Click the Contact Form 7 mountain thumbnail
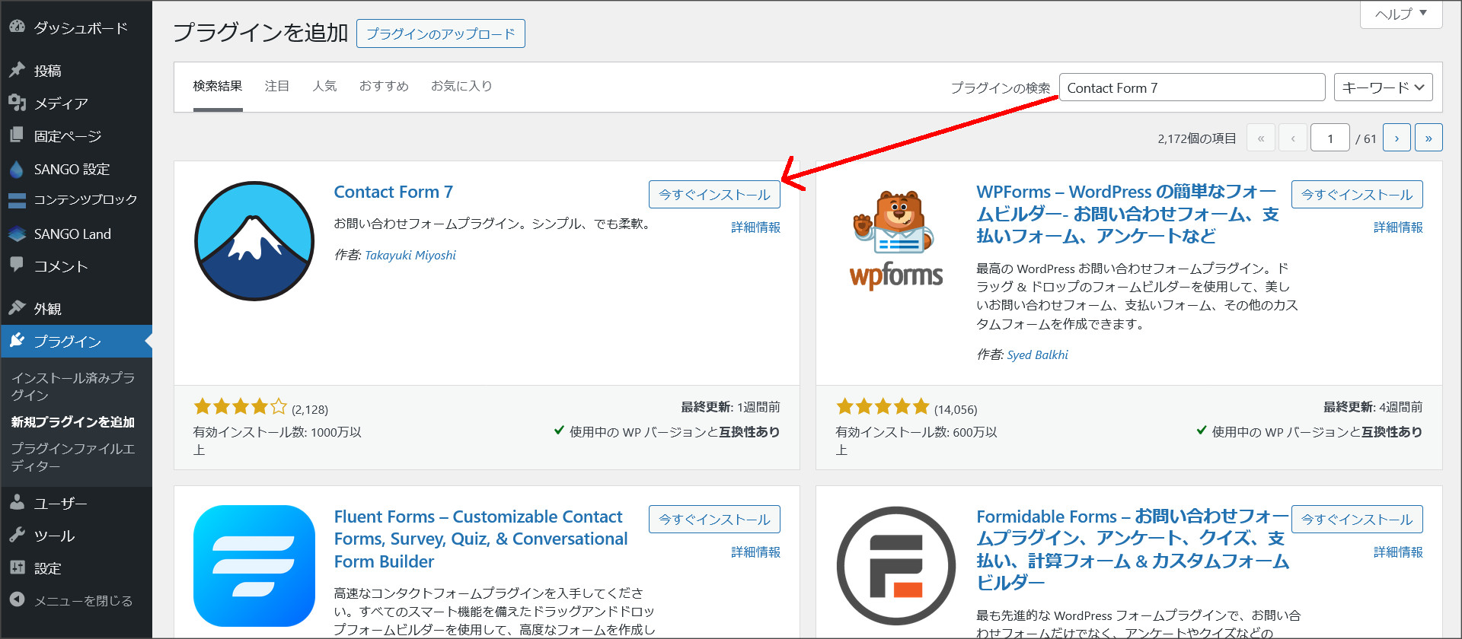The image size is (1462, 639). (x=254, y=241)
